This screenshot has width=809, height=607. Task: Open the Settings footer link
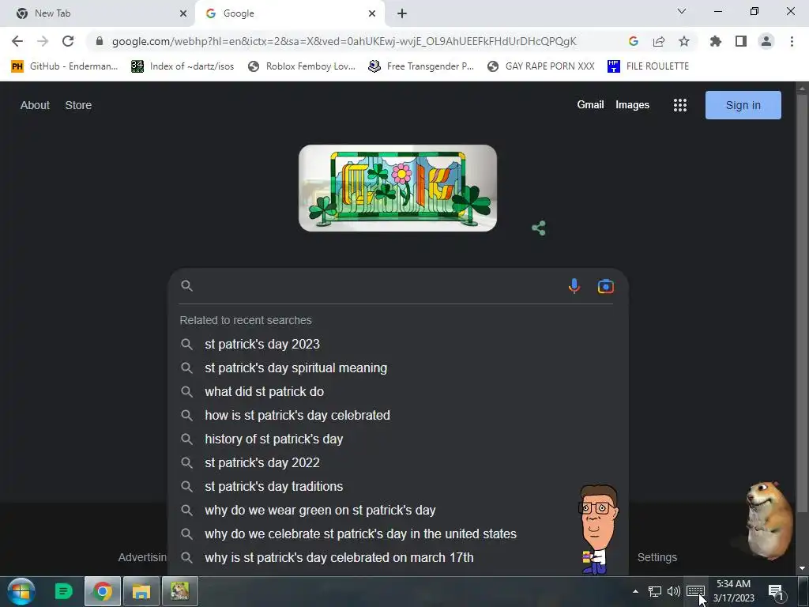click(657, 557)
